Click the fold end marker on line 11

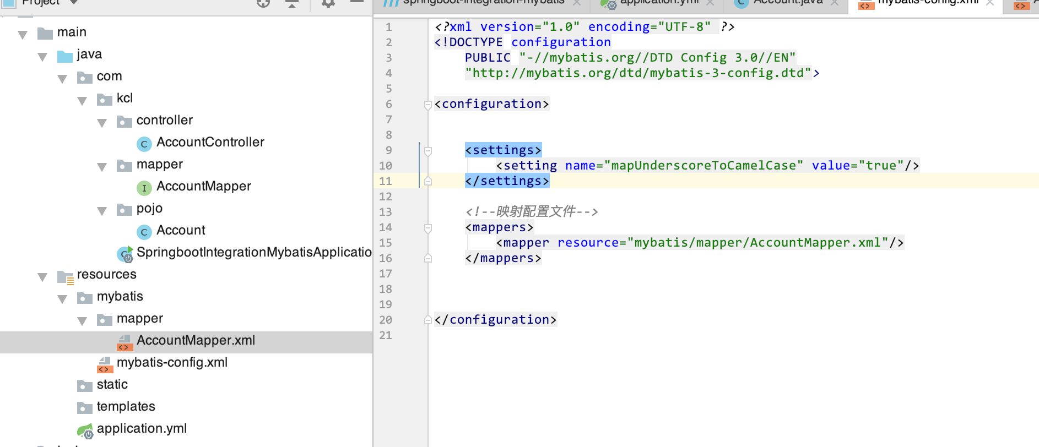click(428, 181)
